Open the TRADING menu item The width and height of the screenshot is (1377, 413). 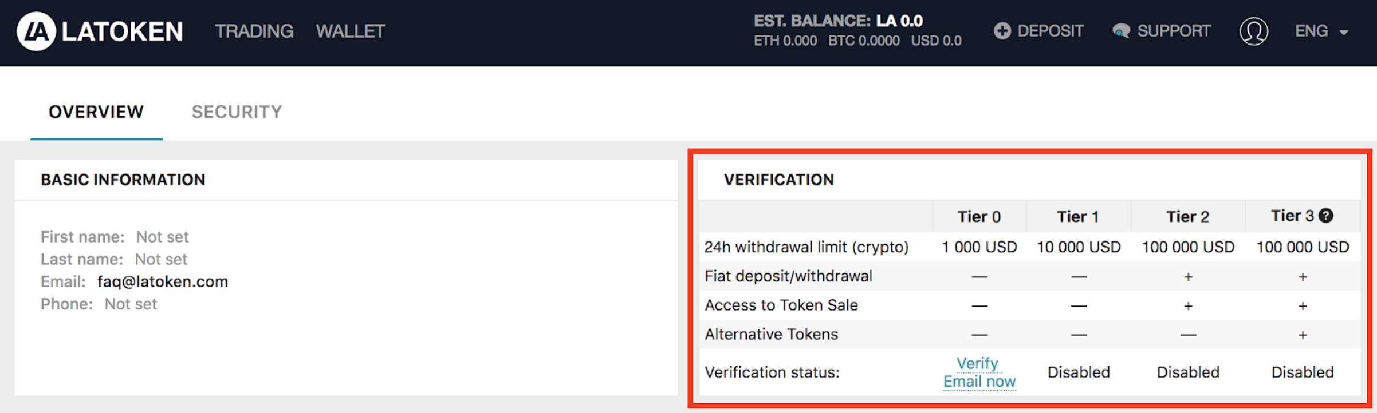click(254, 31)
